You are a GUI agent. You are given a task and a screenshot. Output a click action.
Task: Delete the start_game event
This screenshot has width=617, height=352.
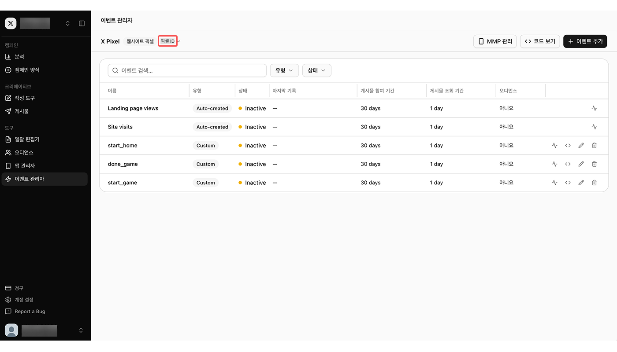(594, 182)
